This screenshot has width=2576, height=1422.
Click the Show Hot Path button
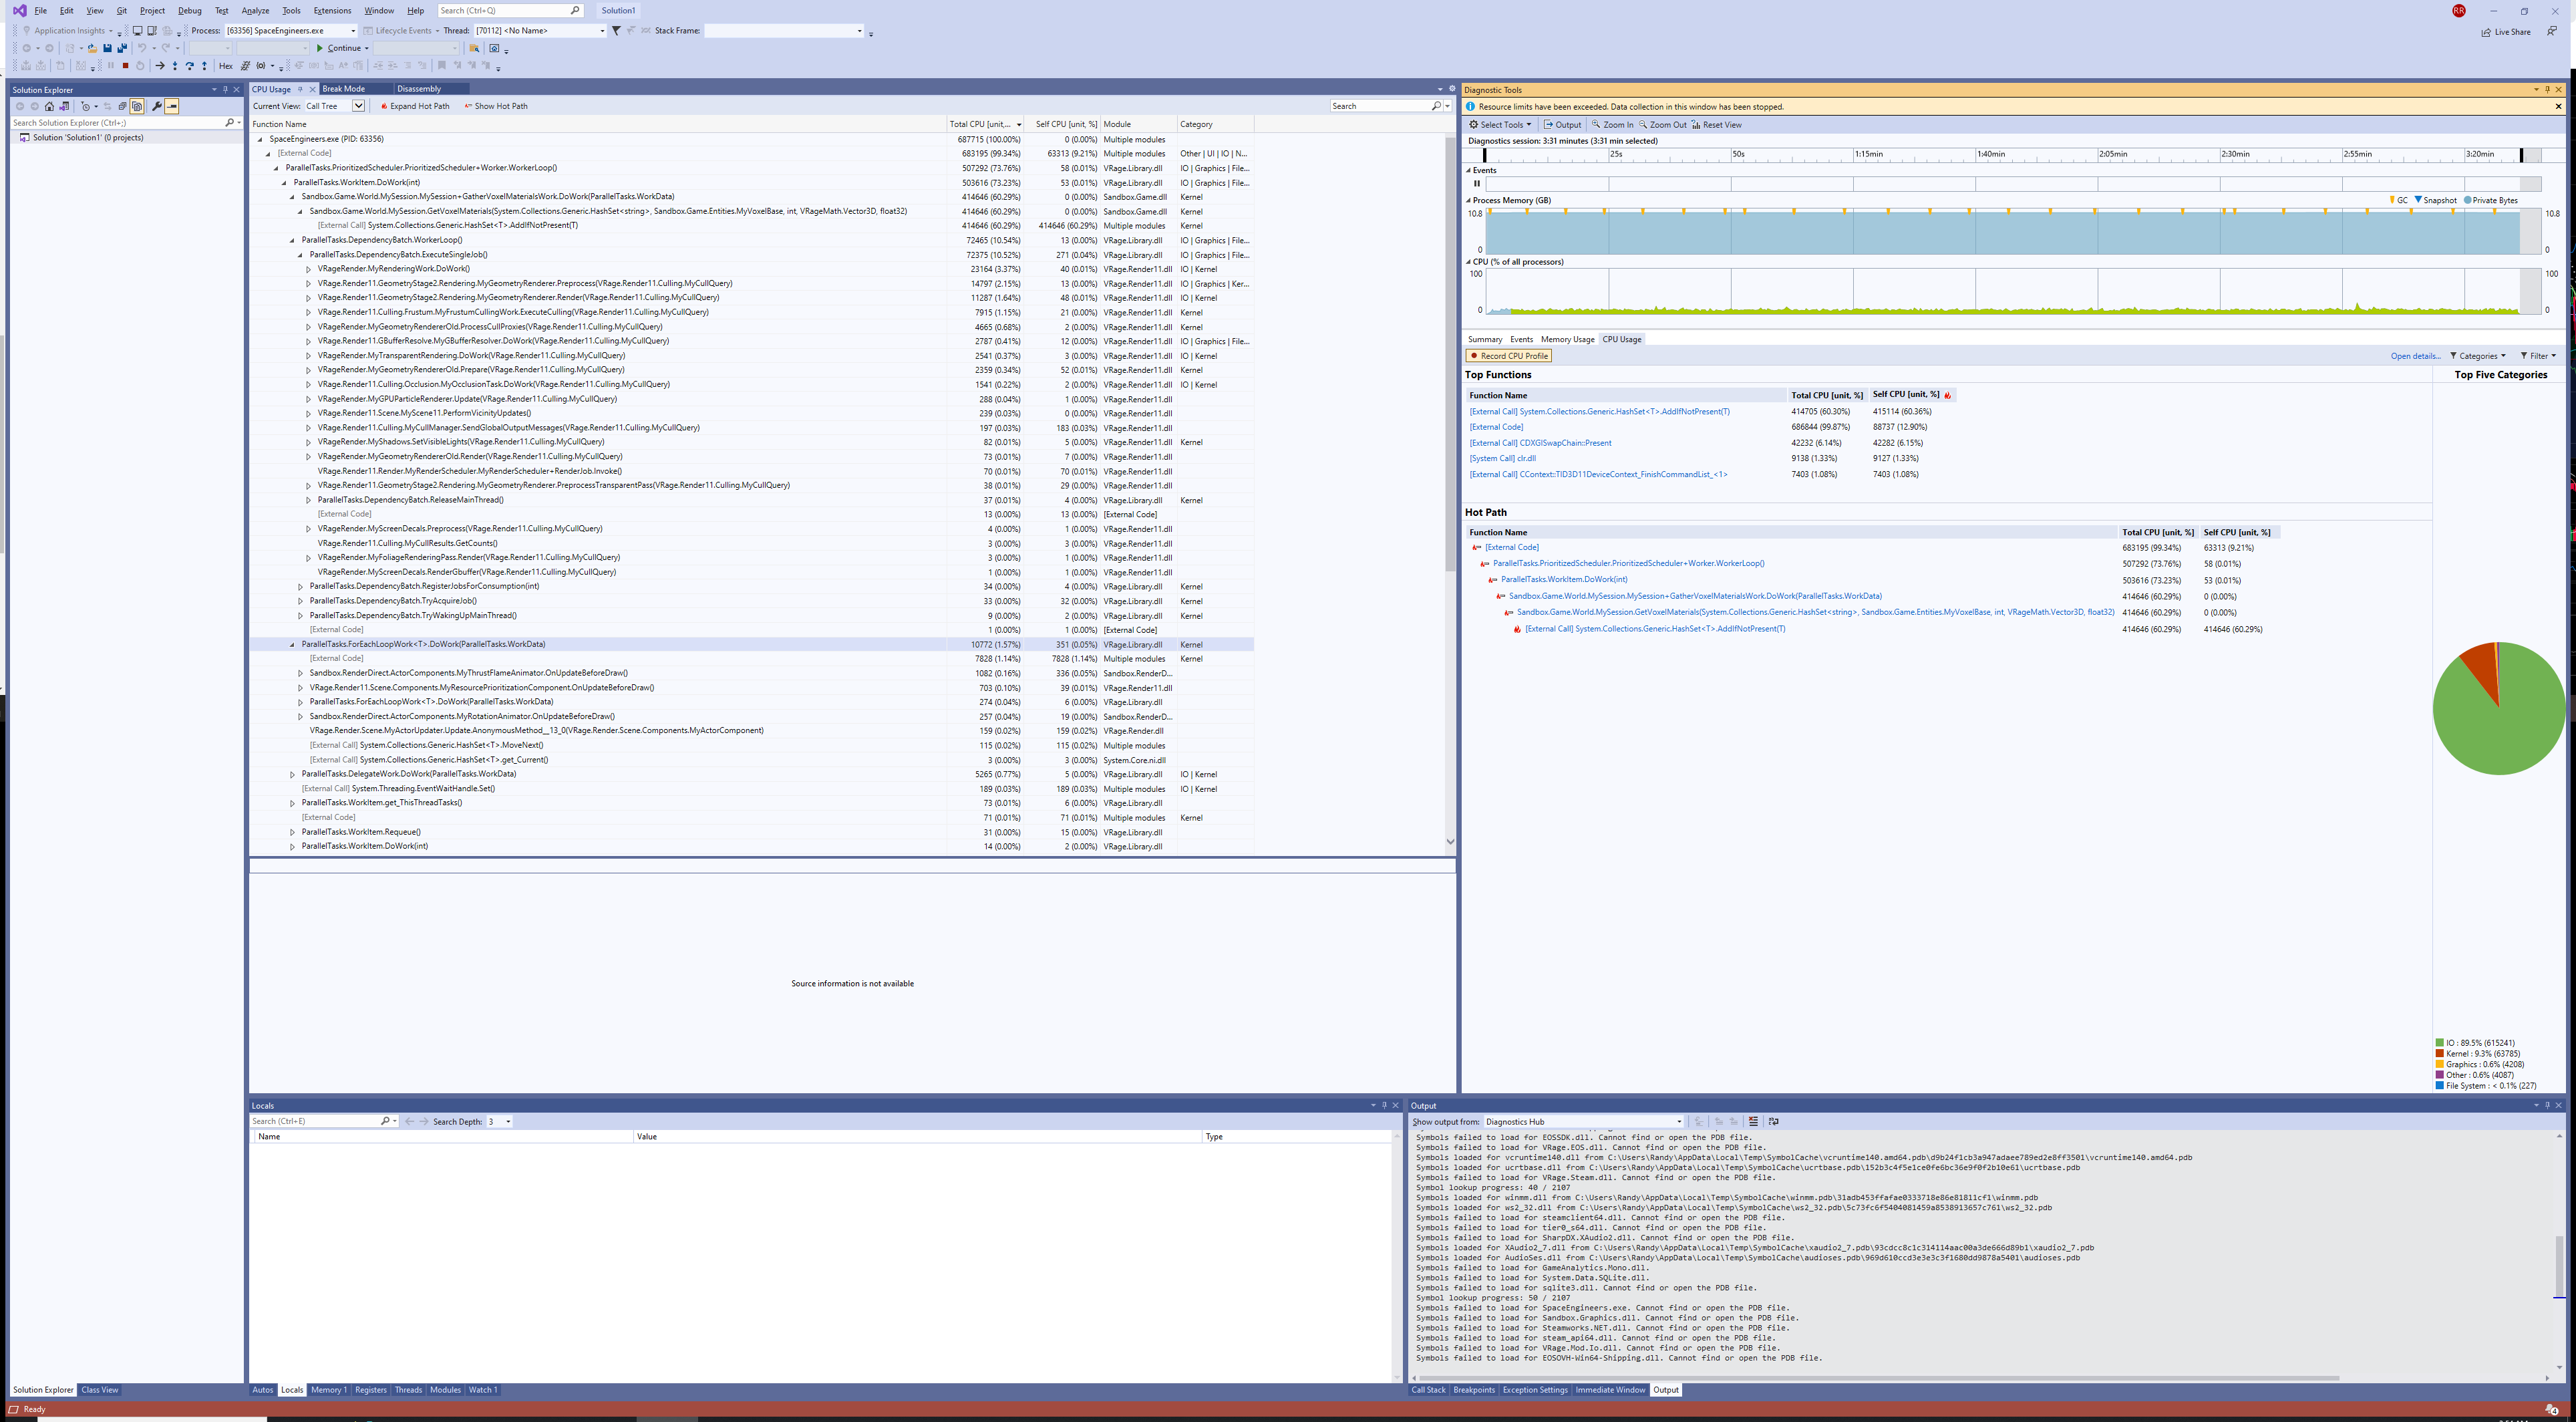[x=496, y=106]
